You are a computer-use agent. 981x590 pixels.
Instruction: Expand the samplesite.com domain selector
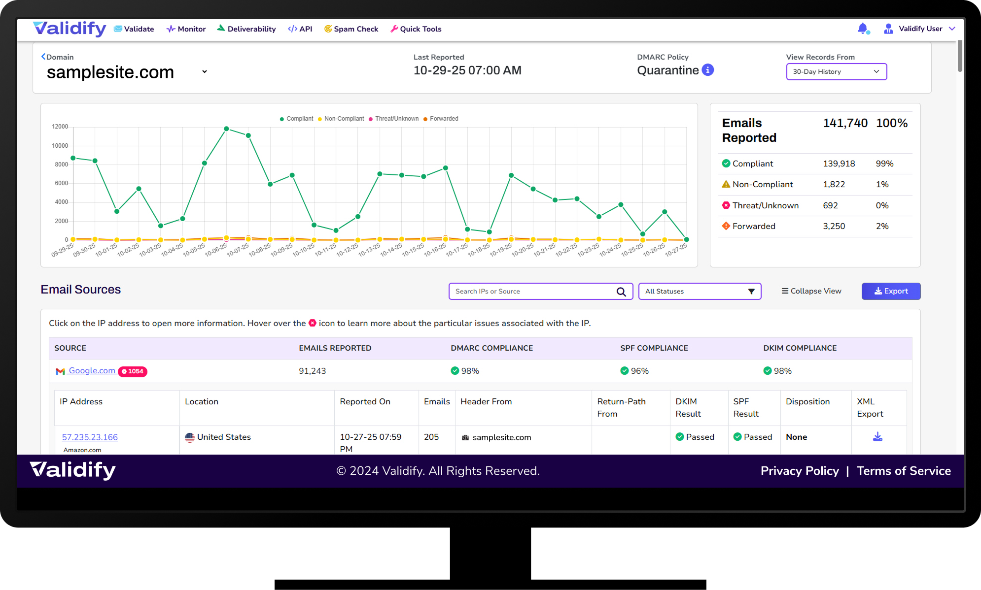pos(204,72)
